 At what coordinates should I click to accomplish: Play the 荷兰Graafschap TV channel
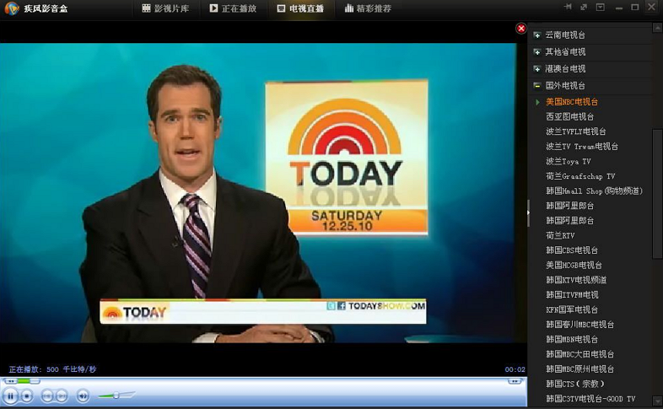pos(580,176)
